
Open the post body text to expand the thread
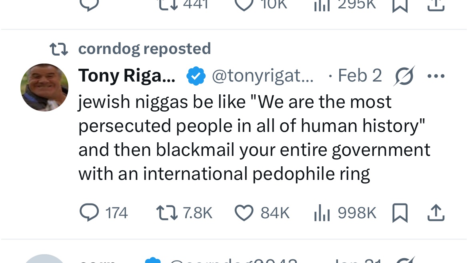pos(254,138)
